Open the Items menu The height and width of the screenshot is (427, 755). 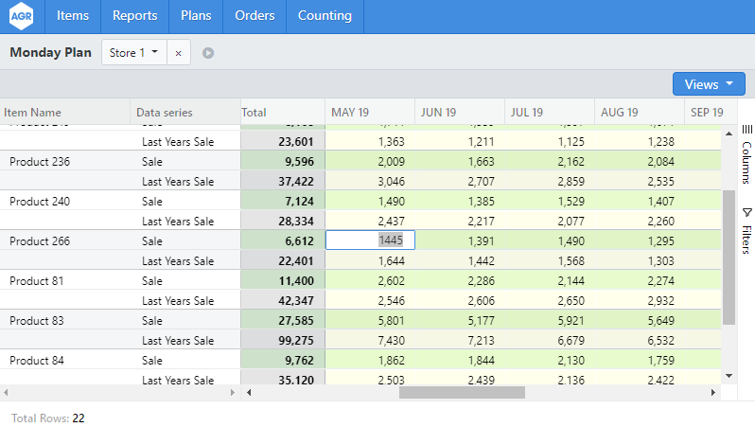pyautogui.click(x=73, y=16)
